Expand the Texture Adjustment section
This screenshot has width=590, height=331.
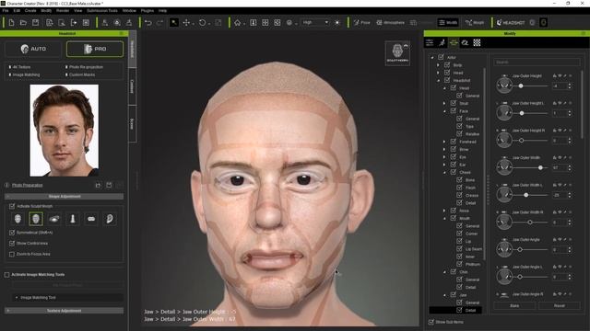point(64,311)
